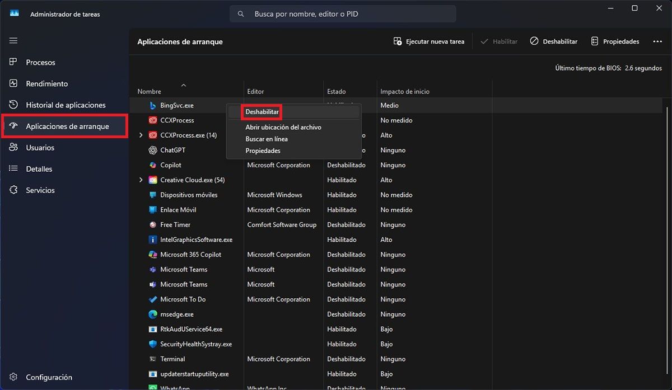Click the msedge.exe Edge icon
This screenshot has width=672, height=390.
153,314
